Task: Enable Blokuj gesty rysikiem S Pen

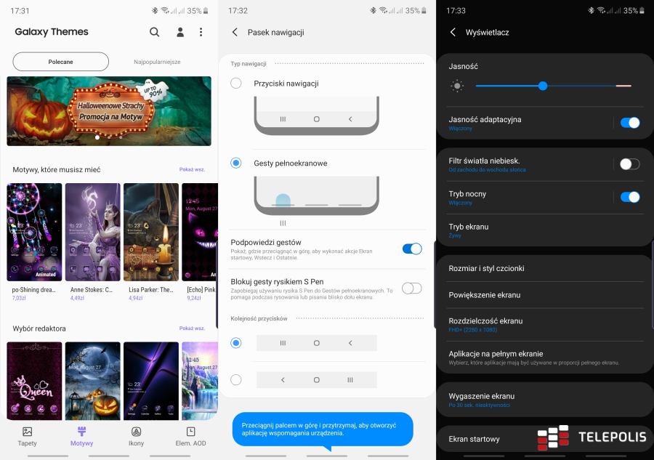Action: [x=411, y=288]
